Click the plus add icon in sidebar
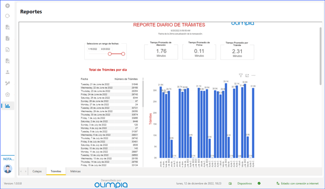Viewport: 325px width, 189px height. pos(8,6)
